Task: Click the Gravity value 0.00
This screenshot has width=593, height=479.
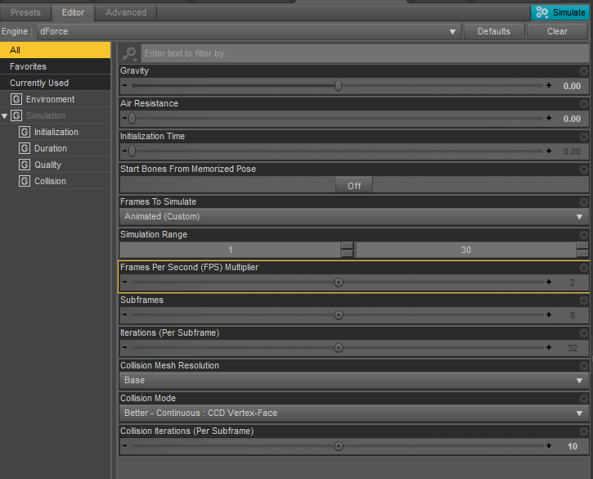Action: pos(572,86)
